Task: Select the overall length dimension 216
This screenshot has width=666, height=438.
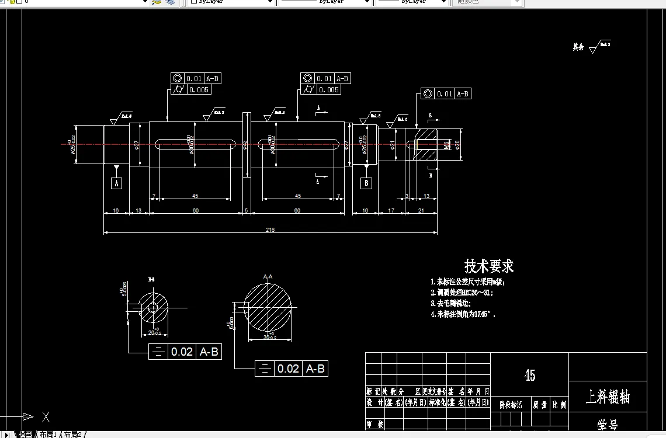Action: coord(270,230)
